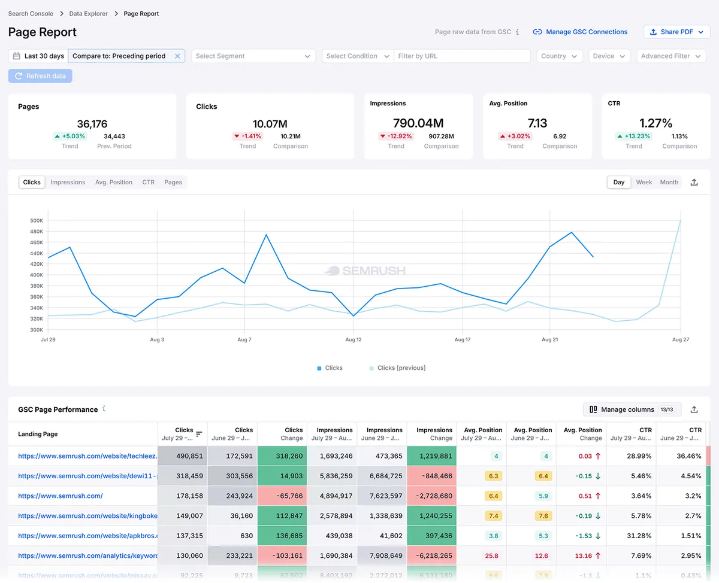This screenshot has height=583, width=719.
Task: Click the Refresh data button
Action: point(40,76)
